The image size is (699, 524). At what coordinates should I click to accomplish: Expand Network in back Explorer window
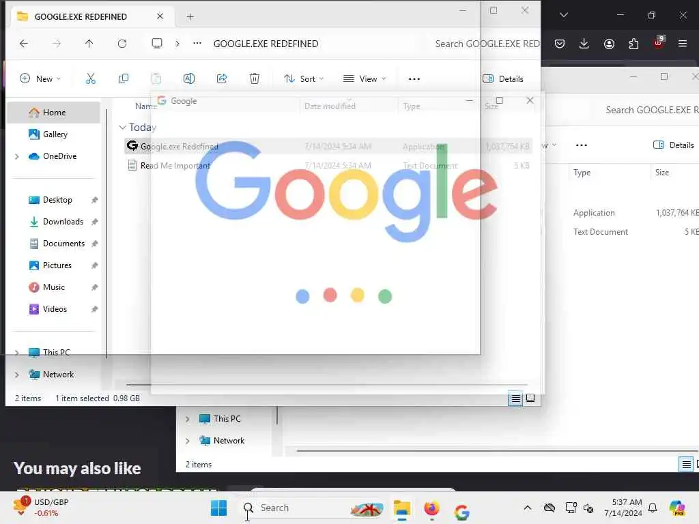coord(188,441)
